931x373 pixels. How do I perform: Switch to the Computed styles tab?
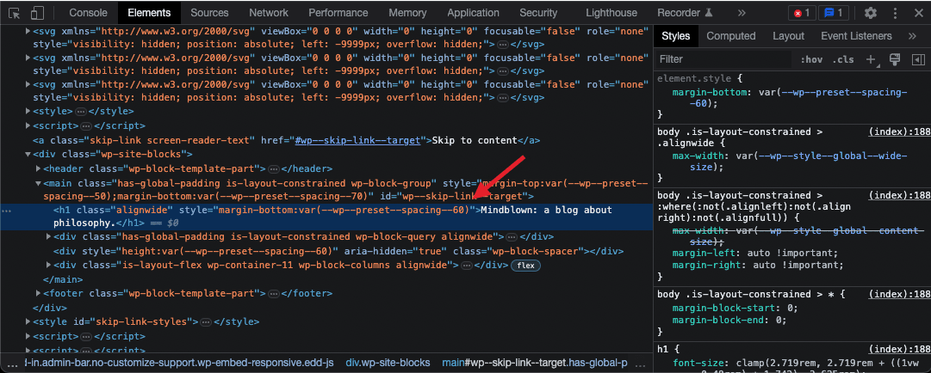point(731,36)
